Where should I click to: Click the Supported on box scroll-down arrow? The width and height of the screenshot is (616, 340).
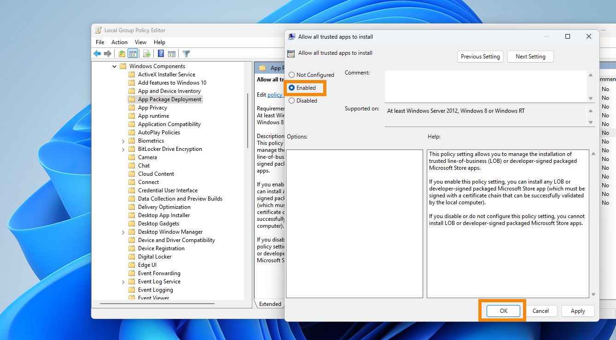coord(591,122)
